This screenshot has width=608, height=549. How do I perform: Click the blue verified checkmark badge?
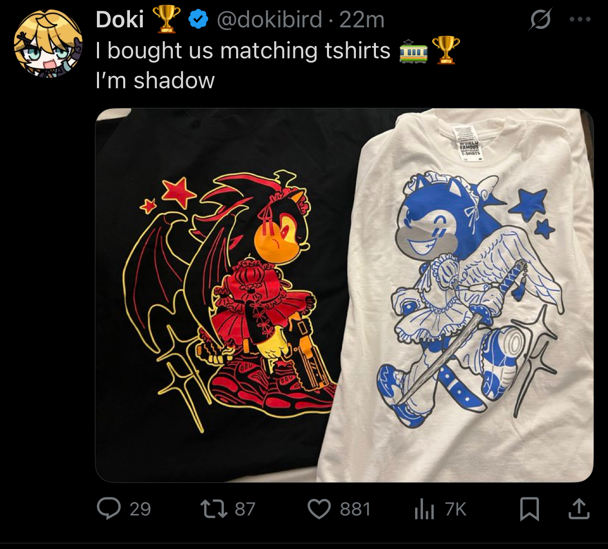(x=199, y=20)
